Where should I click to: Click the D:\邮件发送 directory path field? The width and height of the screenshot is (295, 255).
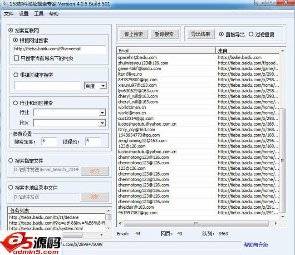46,197
